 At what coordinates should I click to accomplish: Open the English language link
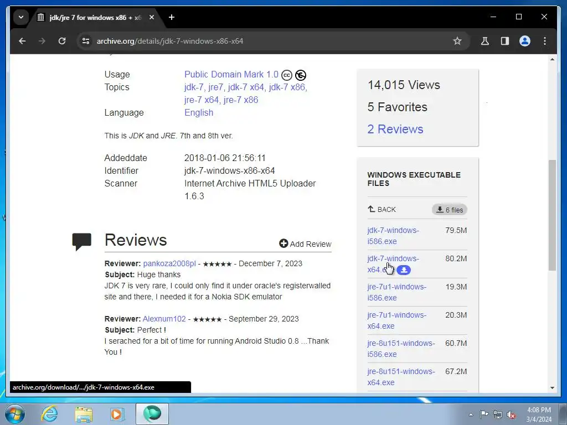click(199, 112)
